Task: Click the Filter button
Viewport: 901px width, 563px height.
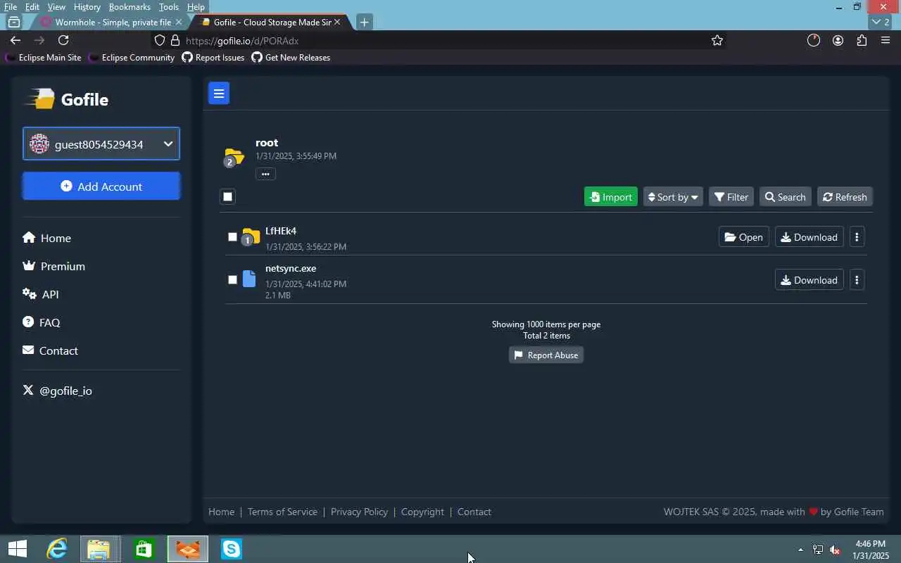Action: click(731, 197)
